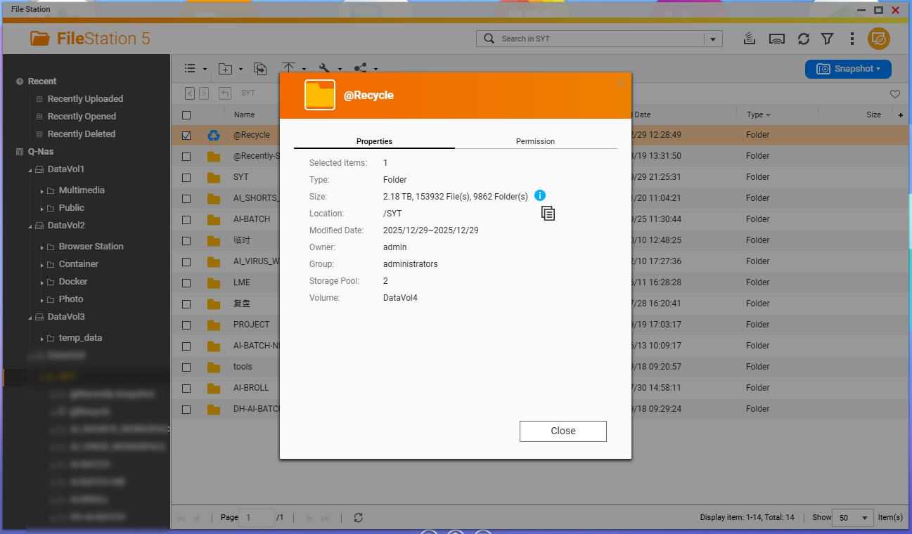
Task: Open the more options vertical dots menu
Action: (x=852, y=39)
